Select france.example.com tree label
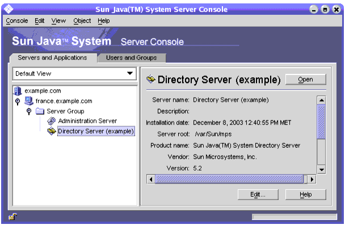The width and height of the screenshot is (345, 233). 64,101
